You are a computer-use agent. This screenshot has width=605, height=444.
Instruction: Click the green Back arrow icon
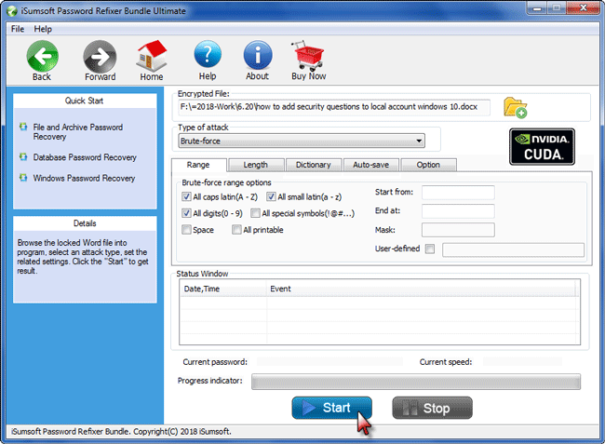43,57
